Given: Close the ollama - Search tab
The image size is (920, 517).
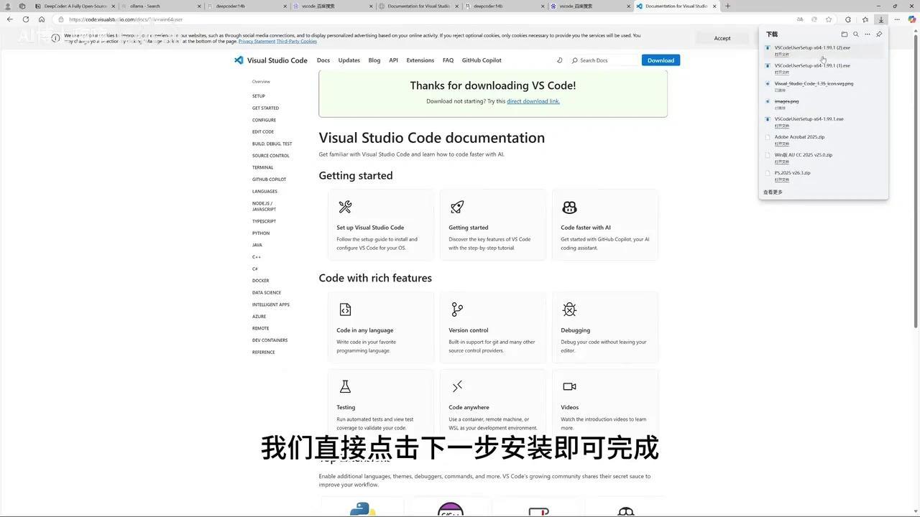Looking at the screenshot, I should 199,6.
